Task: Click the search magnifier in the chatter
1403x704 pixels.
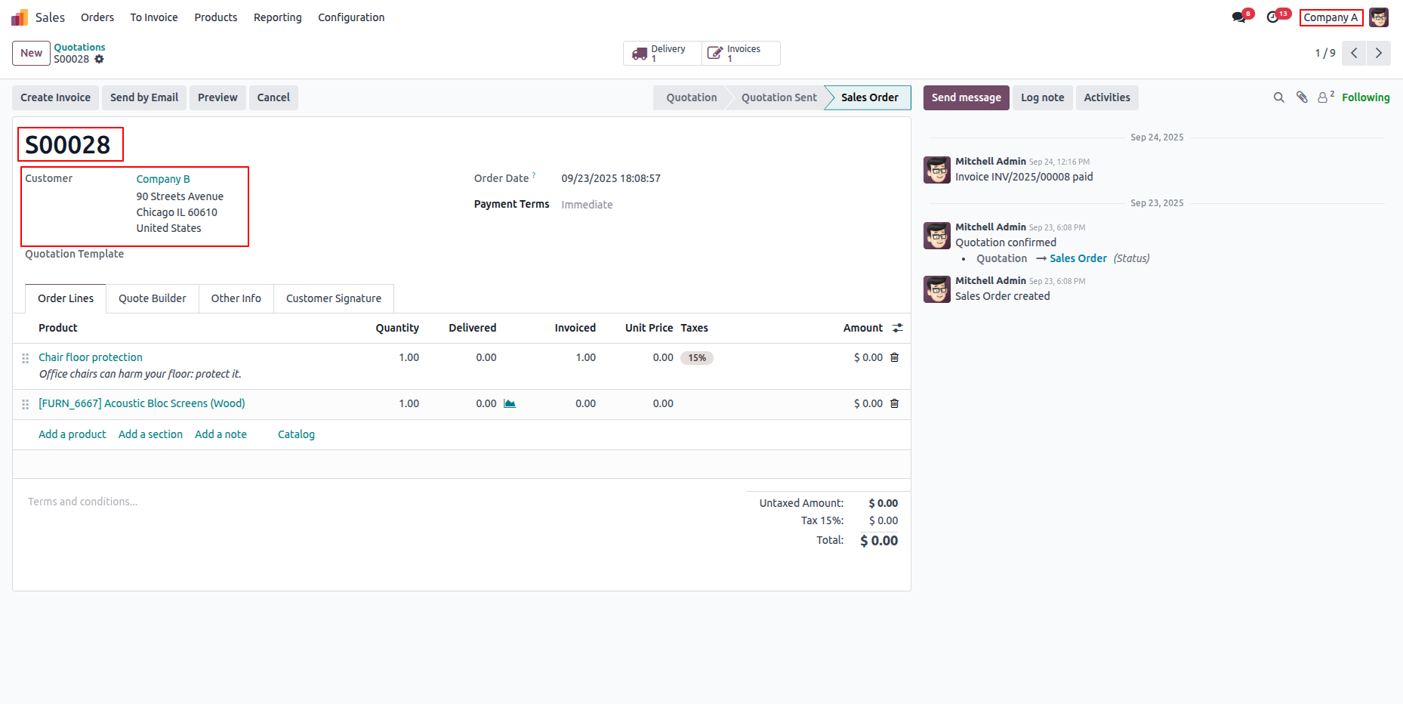Action: click(x=1278, y=97)
